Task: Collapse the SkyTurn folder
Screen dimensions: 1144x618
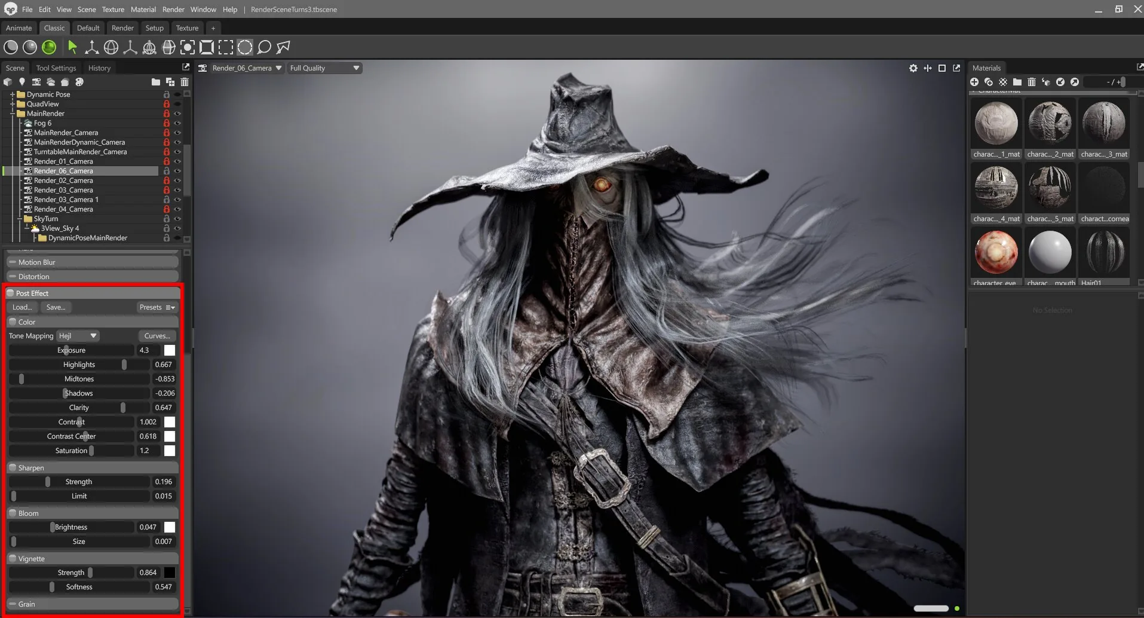Action: [x=19, y=219]
